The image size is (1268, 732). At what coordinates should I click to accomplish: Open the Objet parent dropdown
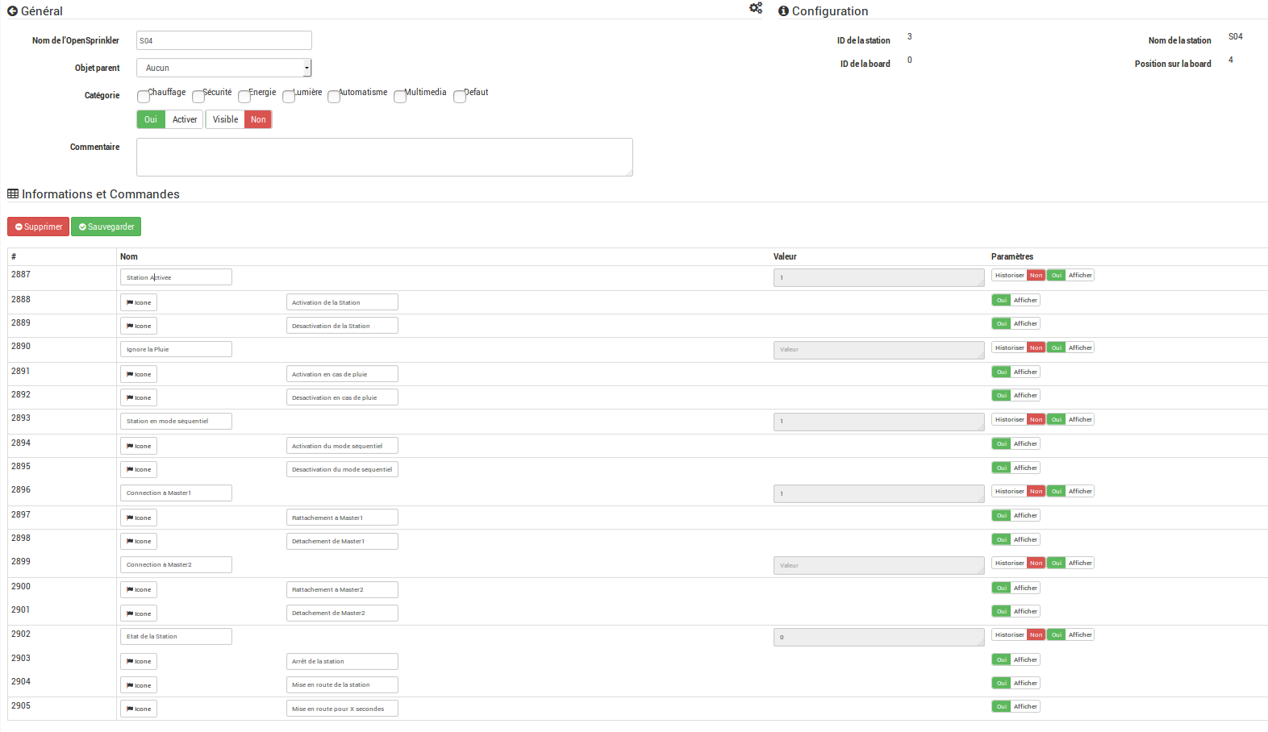(224, 68)
